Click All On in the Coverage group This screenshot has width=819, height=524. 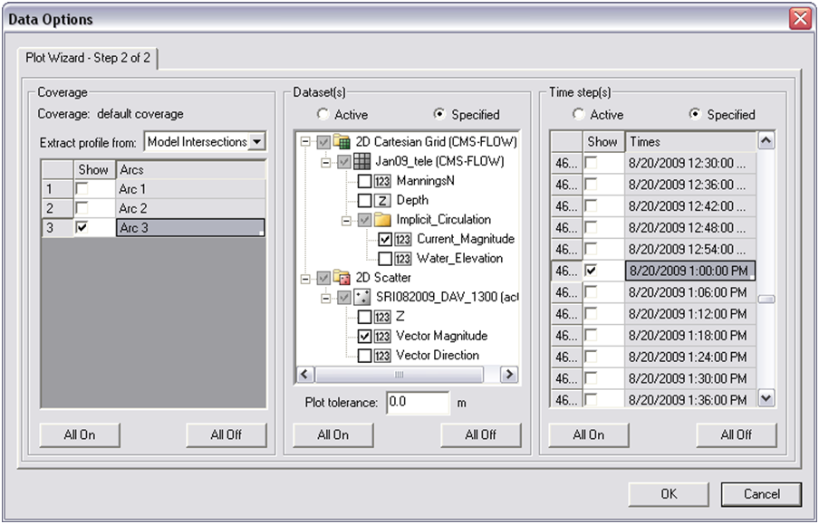click(x=80, y=434)
